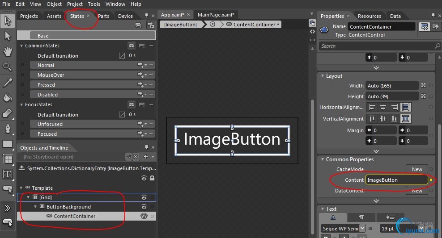The image size is (442, 238).
Task: Select the Pan hand tool
Action: [x=8, y=51]
